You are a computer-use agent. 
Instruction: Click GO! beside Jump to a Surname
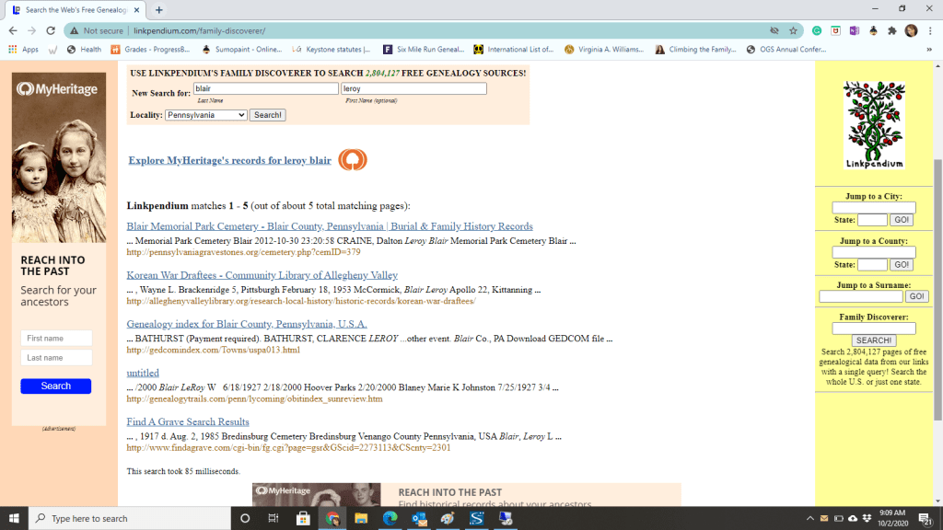pyautogui.click(x=916, y=297)
